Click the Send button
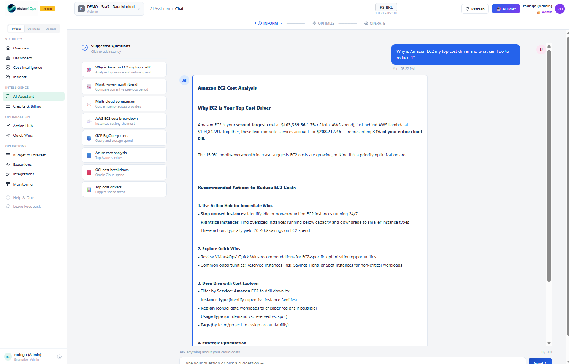The height and width of the screenshot is (364, 569). pos(540,361)
